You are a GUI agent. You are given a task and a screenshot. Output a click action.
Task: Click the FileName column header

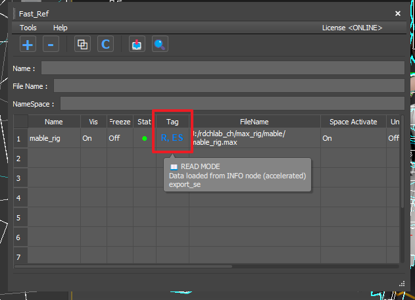click(254, 122)
